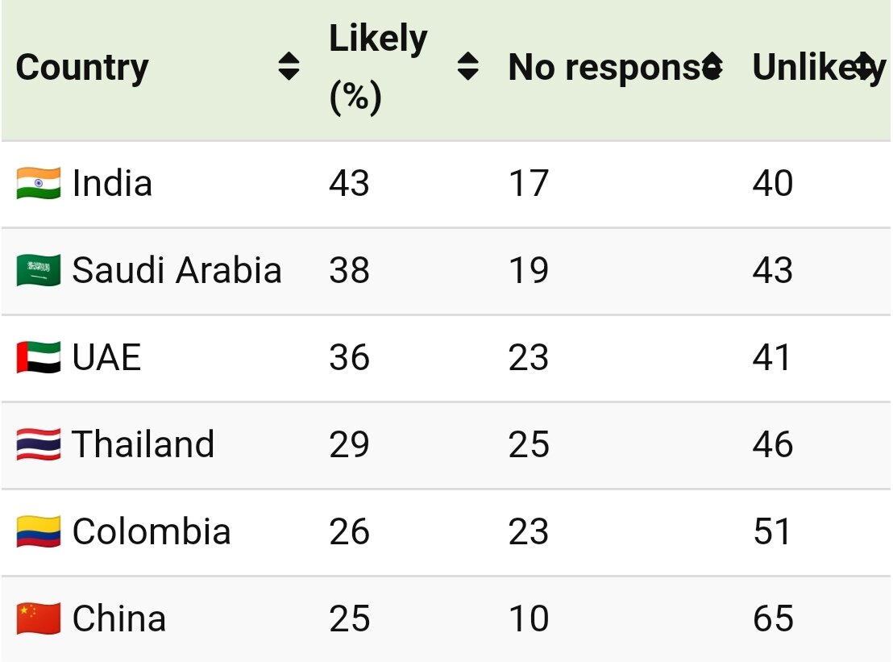
Task: Sort by No response column arrows
Action: [x=712, y=67]
